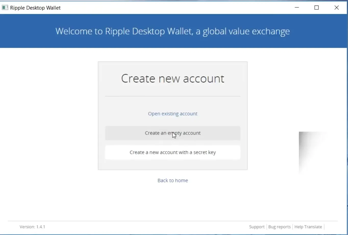This screenshot has width=348, height=235.
Task: Click the Create new account heading
Action: (x=173, y=78)
